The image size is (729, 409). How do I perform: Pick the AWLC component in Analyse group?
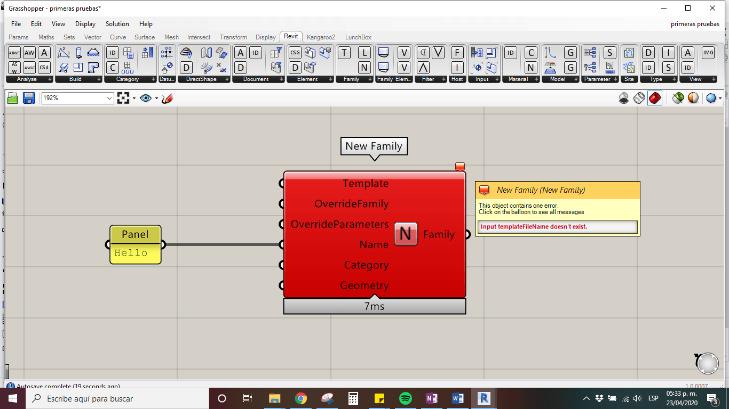point(29,68)
